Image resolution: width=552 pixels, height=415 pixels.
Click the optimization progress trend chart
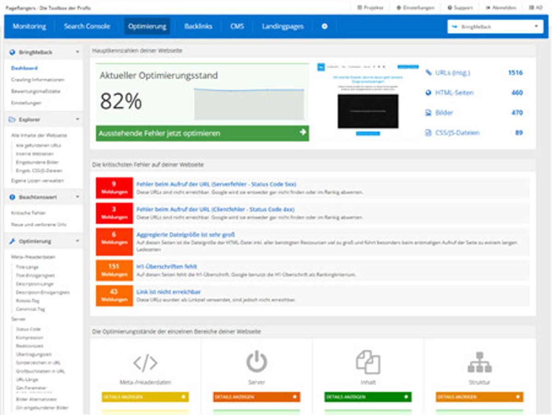click(x=249, y=103)
